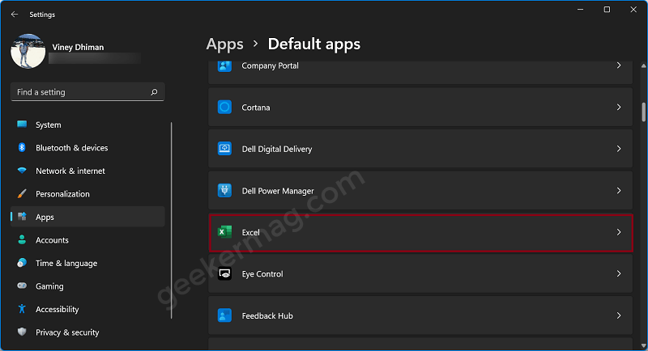The width and height of the screenshot is (648, 351).
Task: Click the Find a setting field
Action: [87, 92]
